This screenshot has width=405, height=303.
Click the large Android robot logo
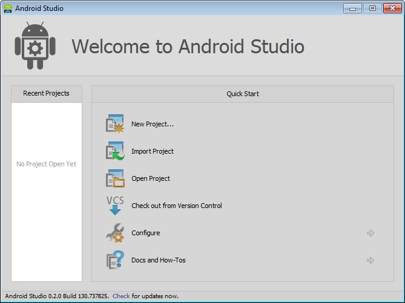(35, 46)
